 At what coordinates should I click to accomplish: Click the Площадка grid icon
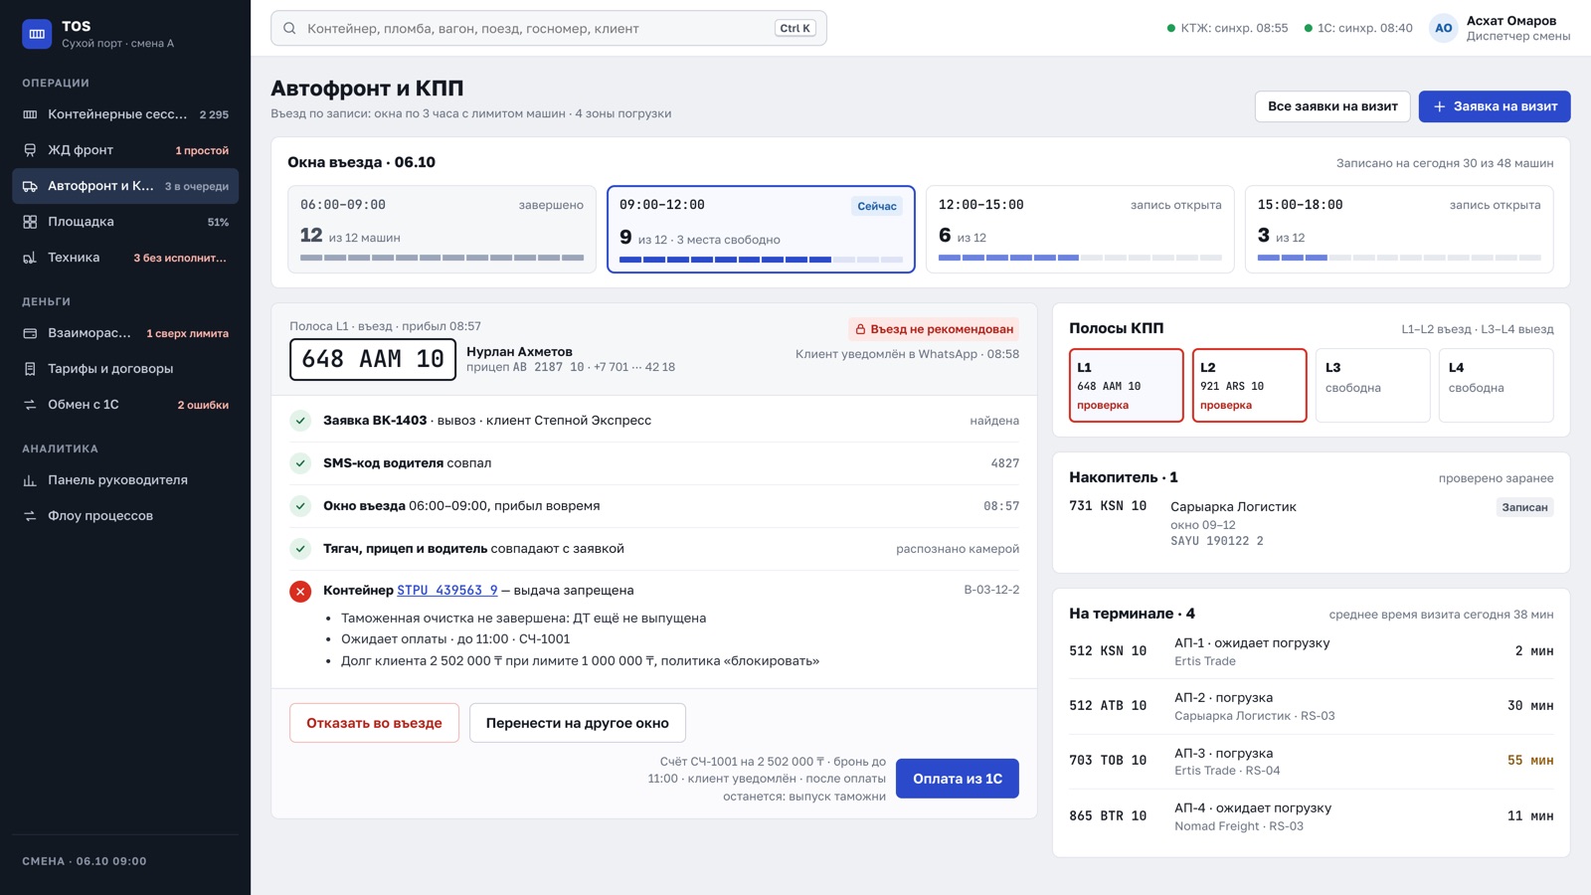30,222
